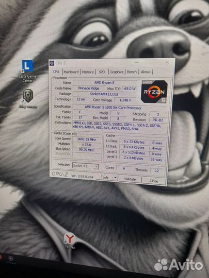Open the Socket #1 selection combo box
The height and width of the screenshot is (278, 209).
coord(85,166)
